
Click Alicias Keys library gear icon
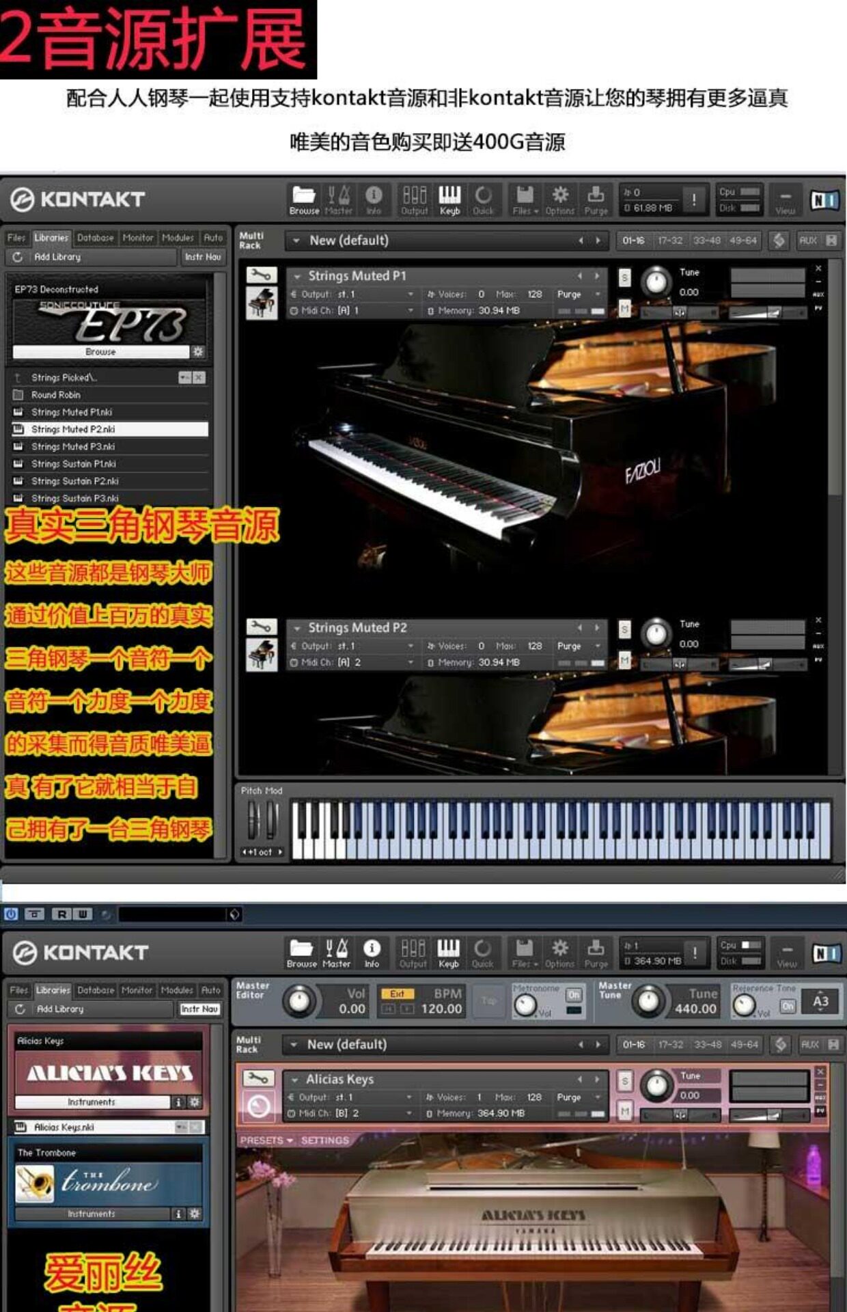point(195,1102)
